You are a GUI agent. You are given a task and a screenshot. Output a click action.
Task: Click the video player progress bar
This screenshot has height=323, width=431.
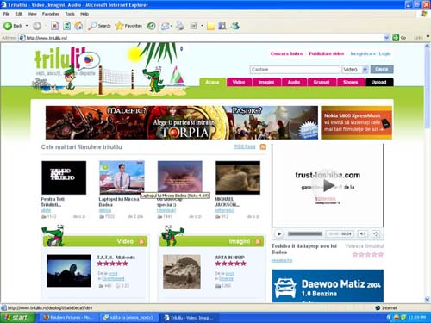click(305, 233)
